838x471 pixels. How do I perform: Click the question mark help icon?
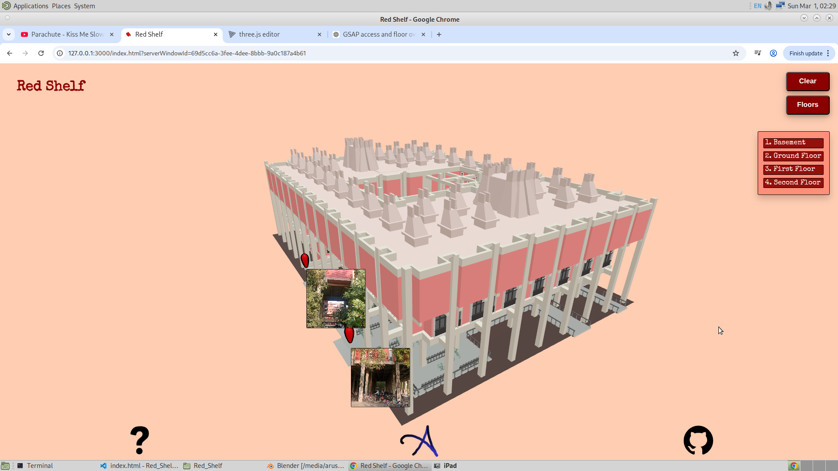tap(139, 440)
